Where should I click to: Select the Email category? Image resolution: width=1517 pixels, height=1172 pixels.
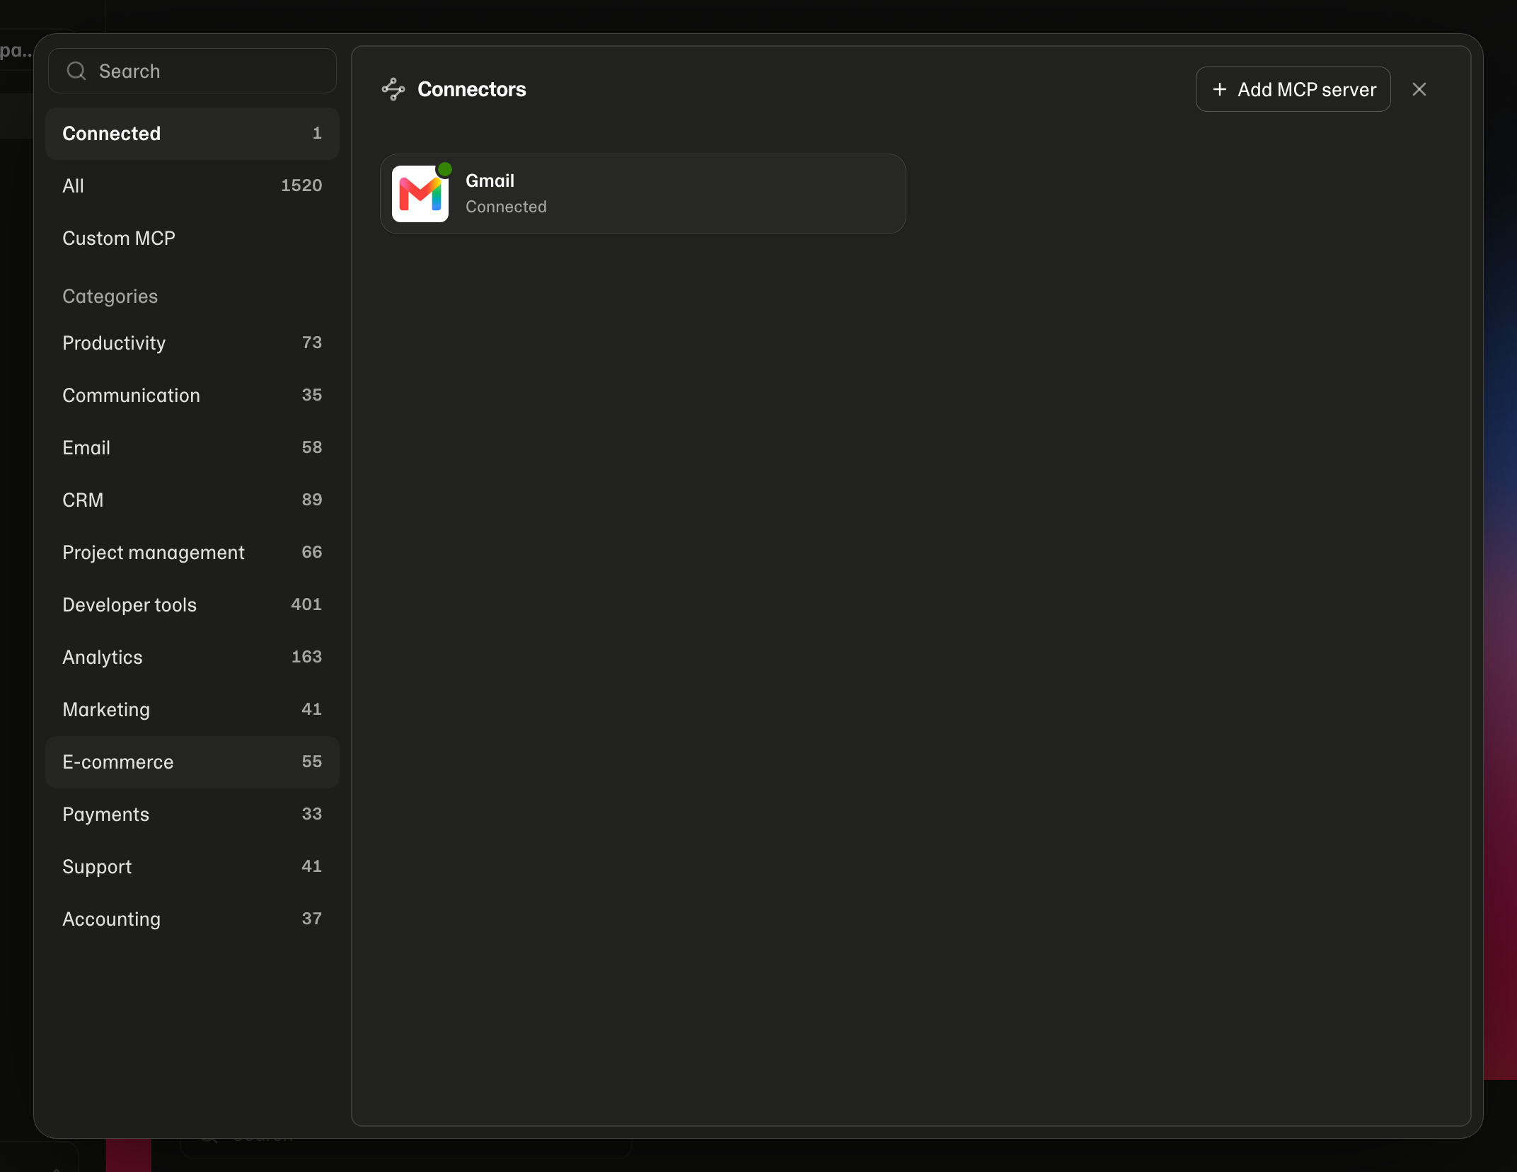[192, 448]
